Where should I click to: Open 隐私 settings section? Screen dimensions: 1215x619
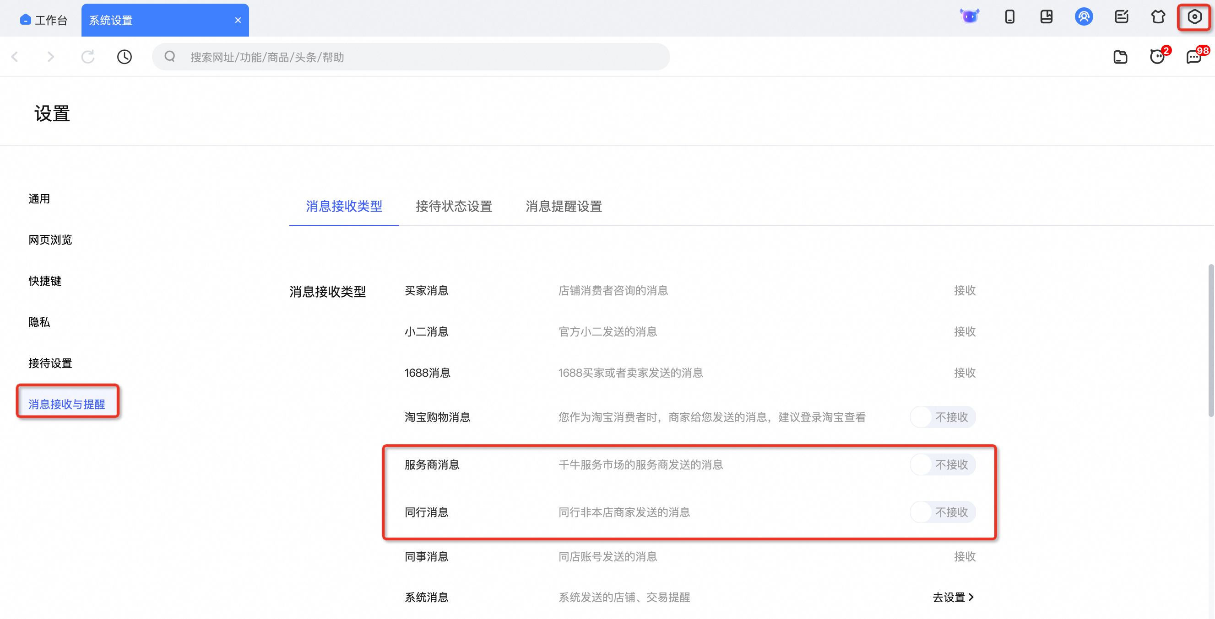(x=39, y=322)
